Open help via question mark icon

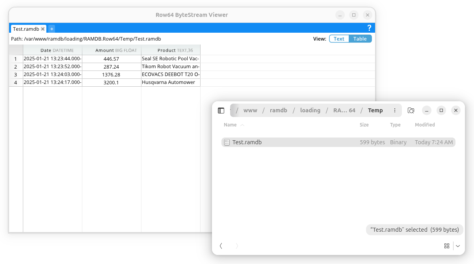[369, 28]
